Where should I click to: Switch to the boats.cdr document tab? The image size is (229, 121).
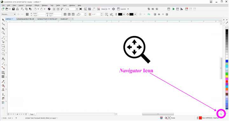pyautogui.click(x=64, y=19)
